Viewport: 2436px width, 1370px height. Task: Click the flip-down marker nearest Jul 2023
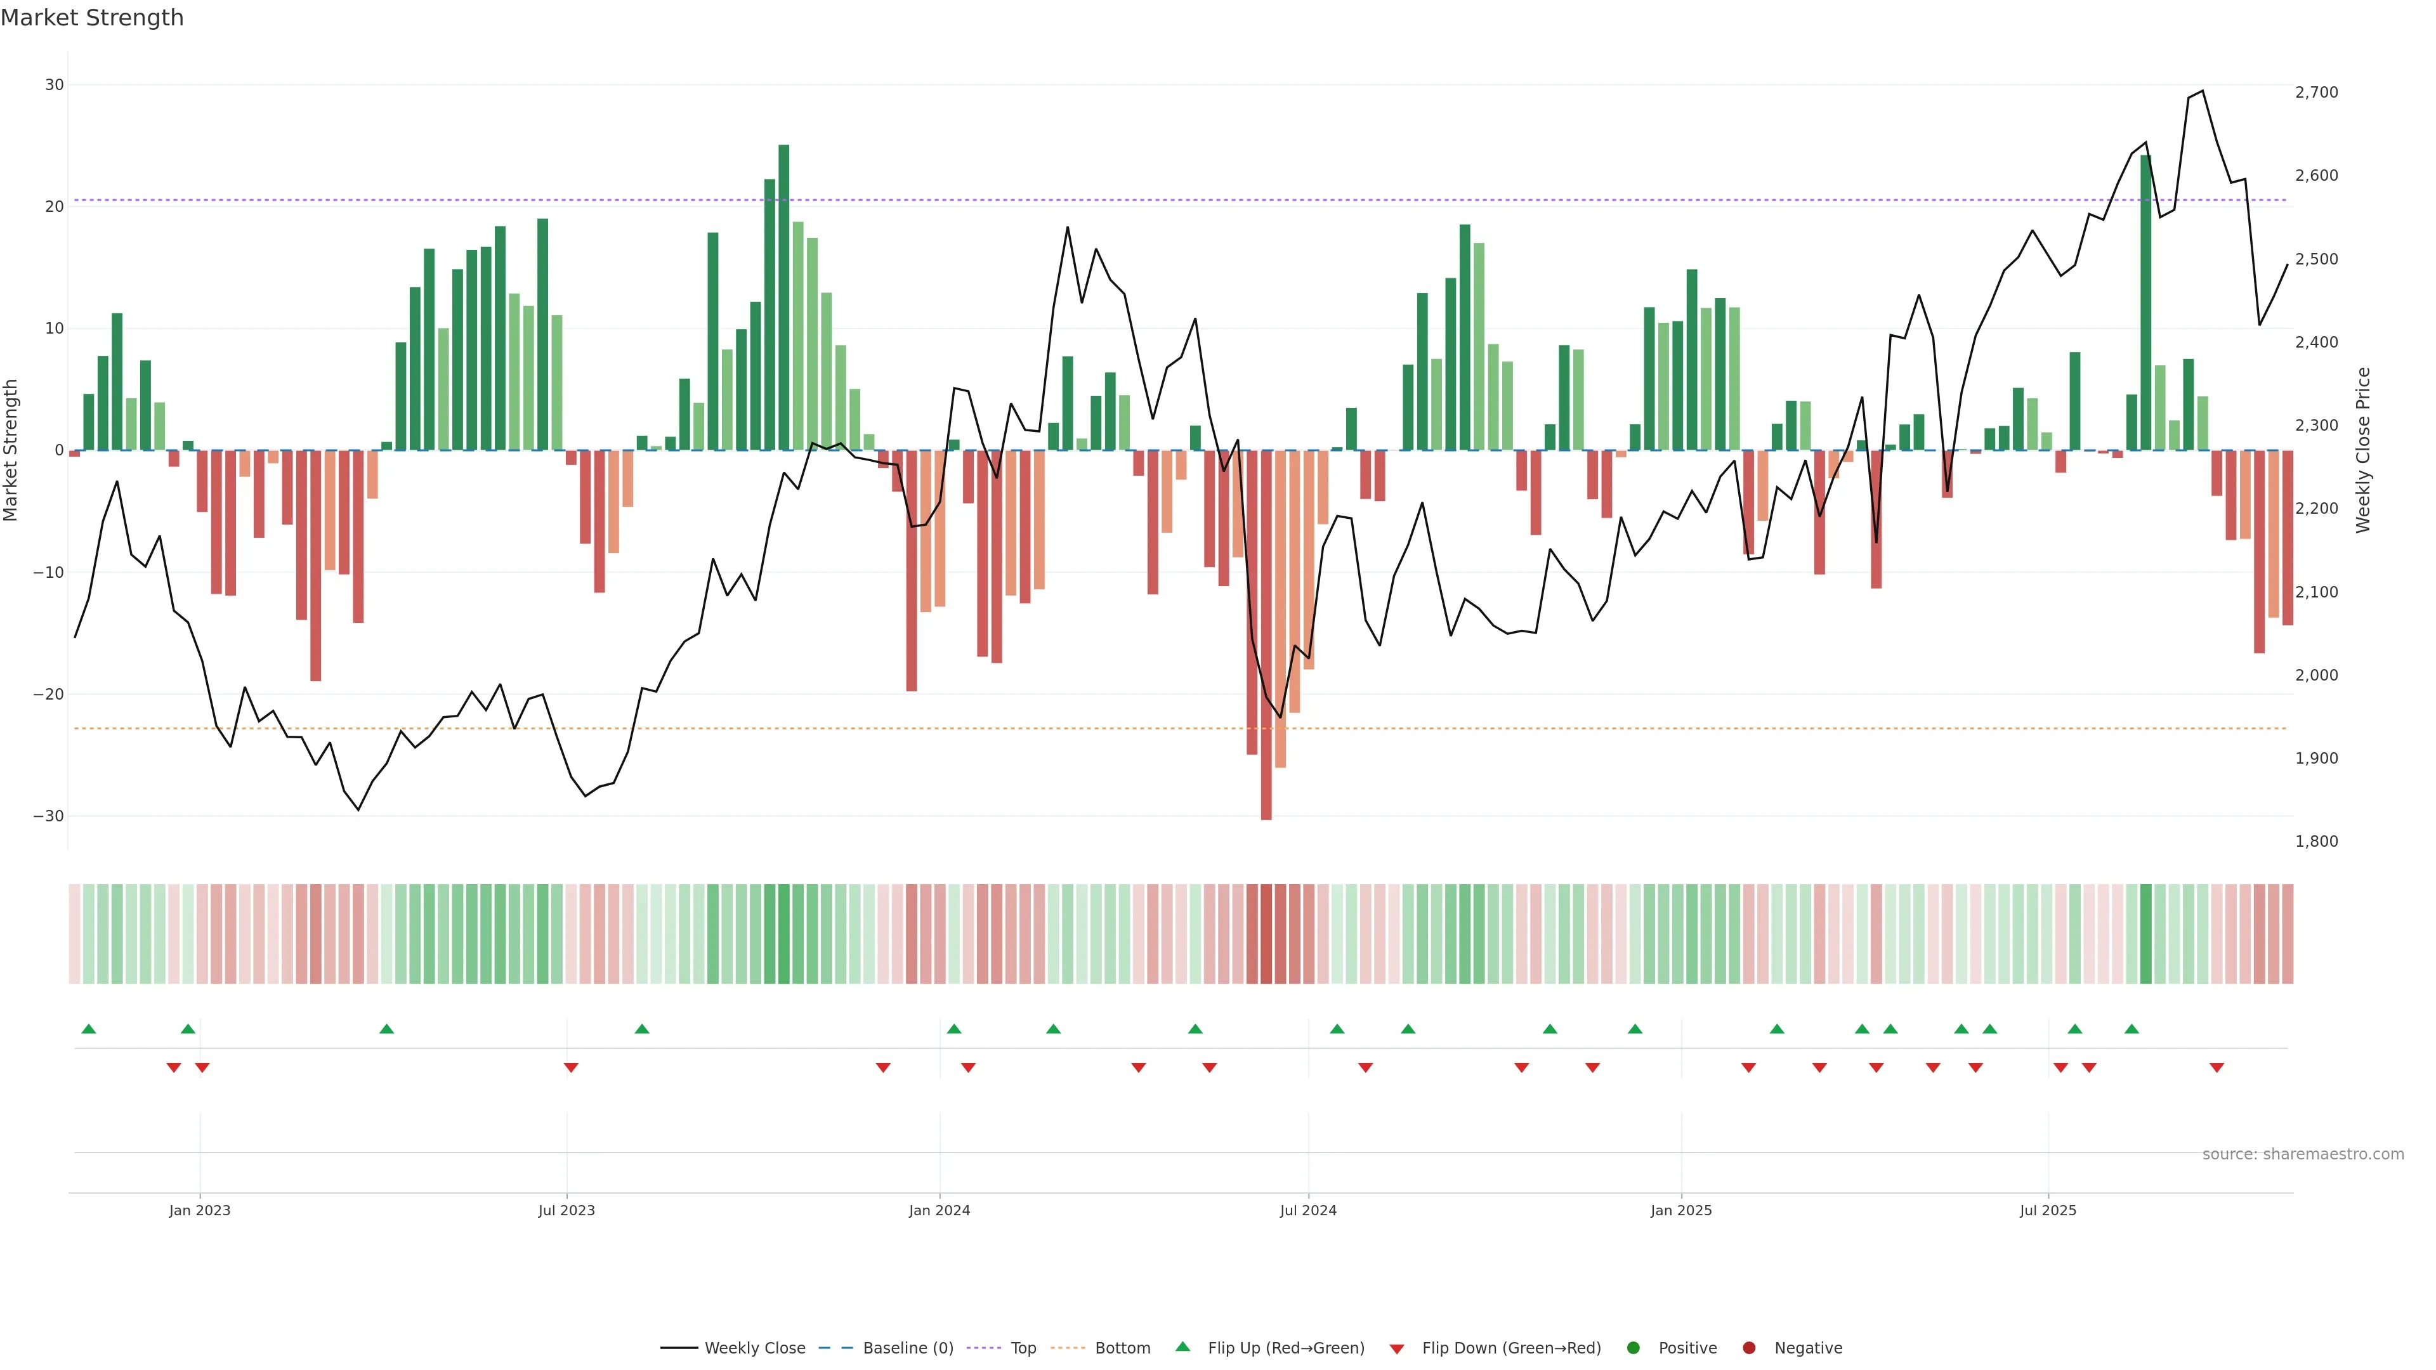[x=571, y=1067]
